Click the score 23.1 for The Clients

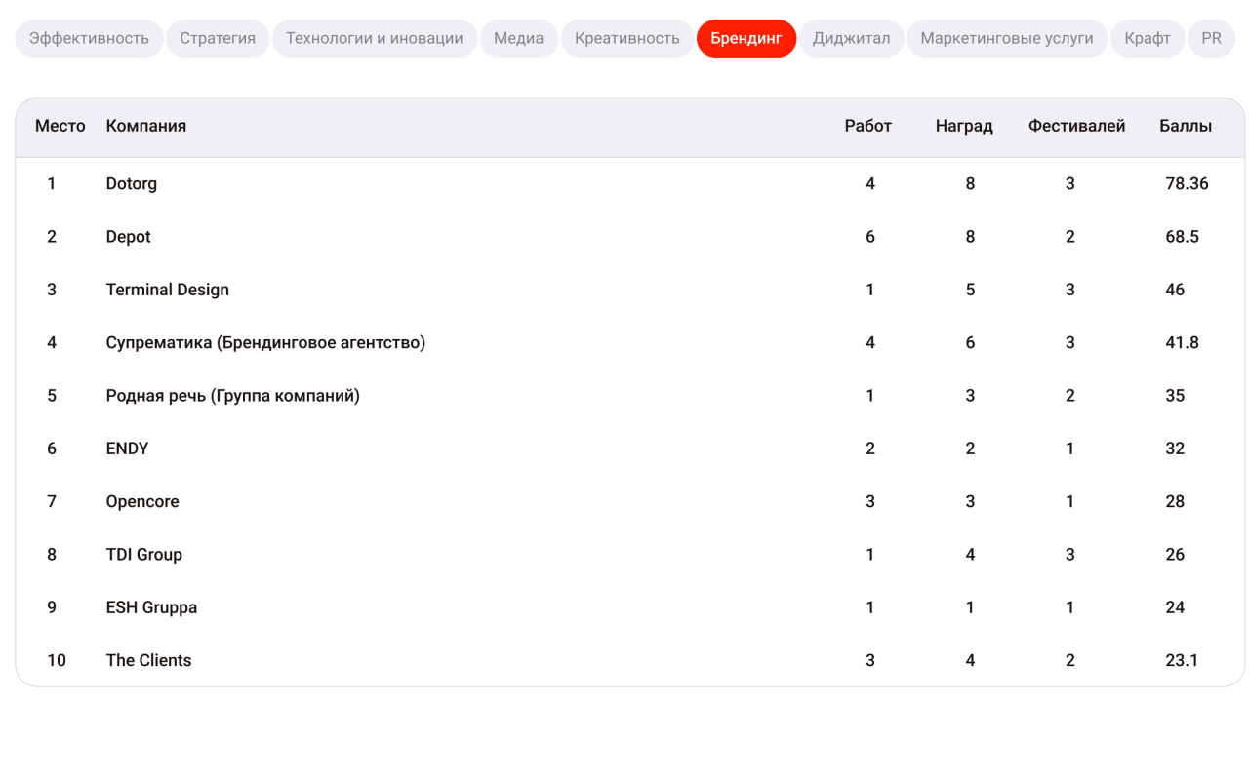coord(1182,660)
